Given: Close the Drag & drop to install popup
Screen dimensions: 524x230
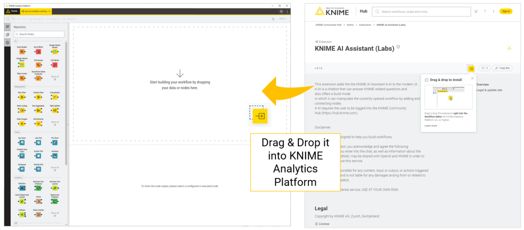Looking at the screenshot, I should pos(472,78).
